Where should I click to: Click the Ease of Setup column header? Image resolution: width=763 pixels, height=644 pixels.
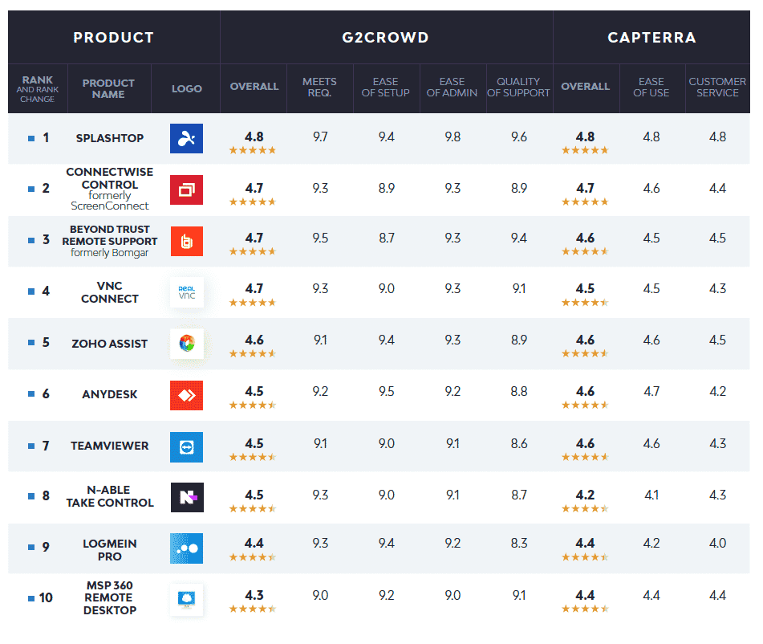(x=385, y=88)
